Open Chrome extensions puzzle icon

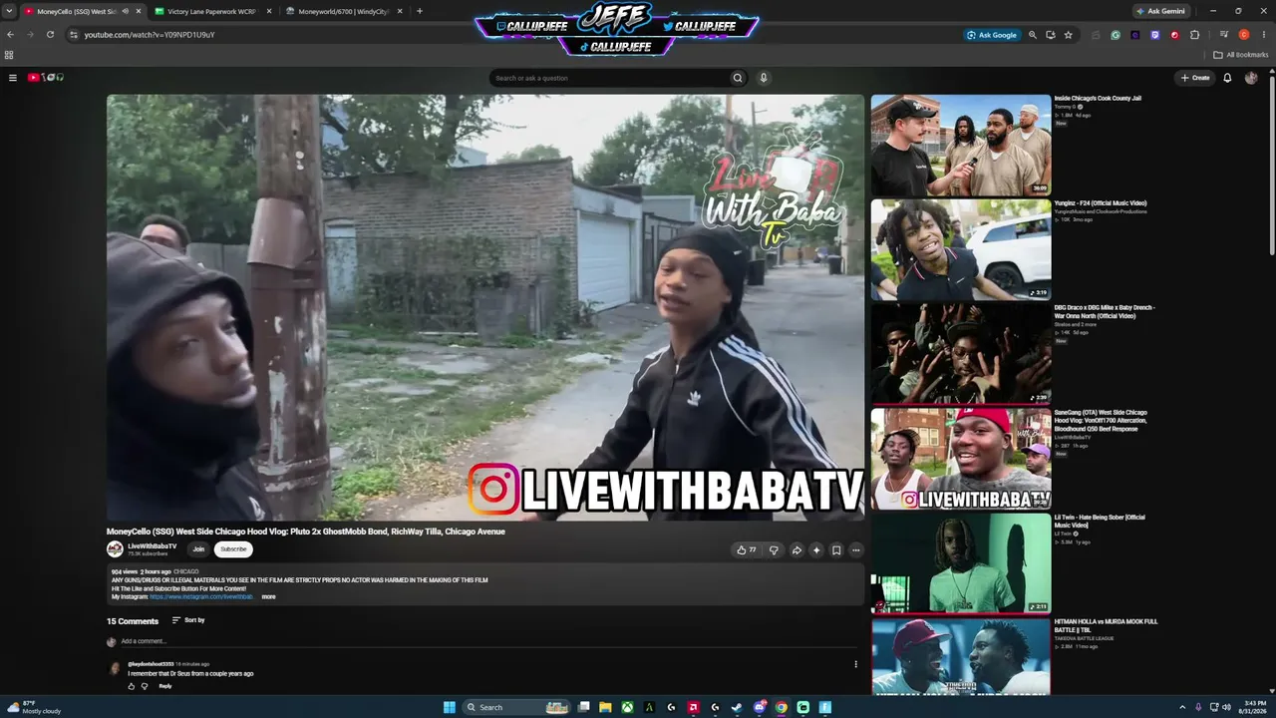point(1195,35)
